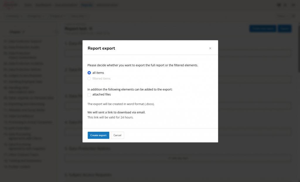Close the Report export dialog with the X

pyautogui.click(x=210, y=48)
